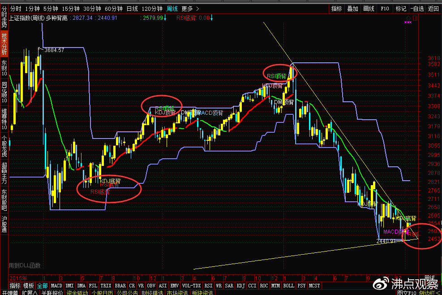Select the DMI indicator
Screen dimensions: 442x295
point(69,286)
